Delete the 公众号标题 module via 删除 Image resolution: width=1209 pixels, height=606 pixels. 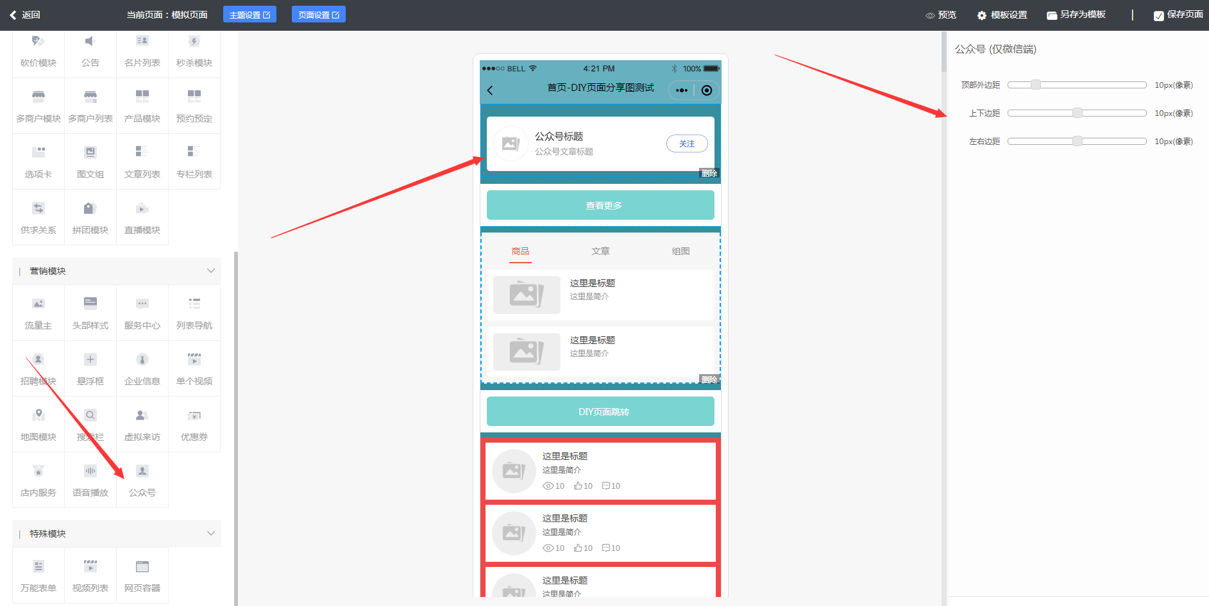[x=709, y=173]
